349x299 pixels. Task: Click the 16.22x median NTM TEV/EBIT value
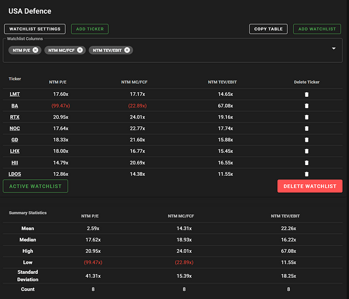coord(289,240)
